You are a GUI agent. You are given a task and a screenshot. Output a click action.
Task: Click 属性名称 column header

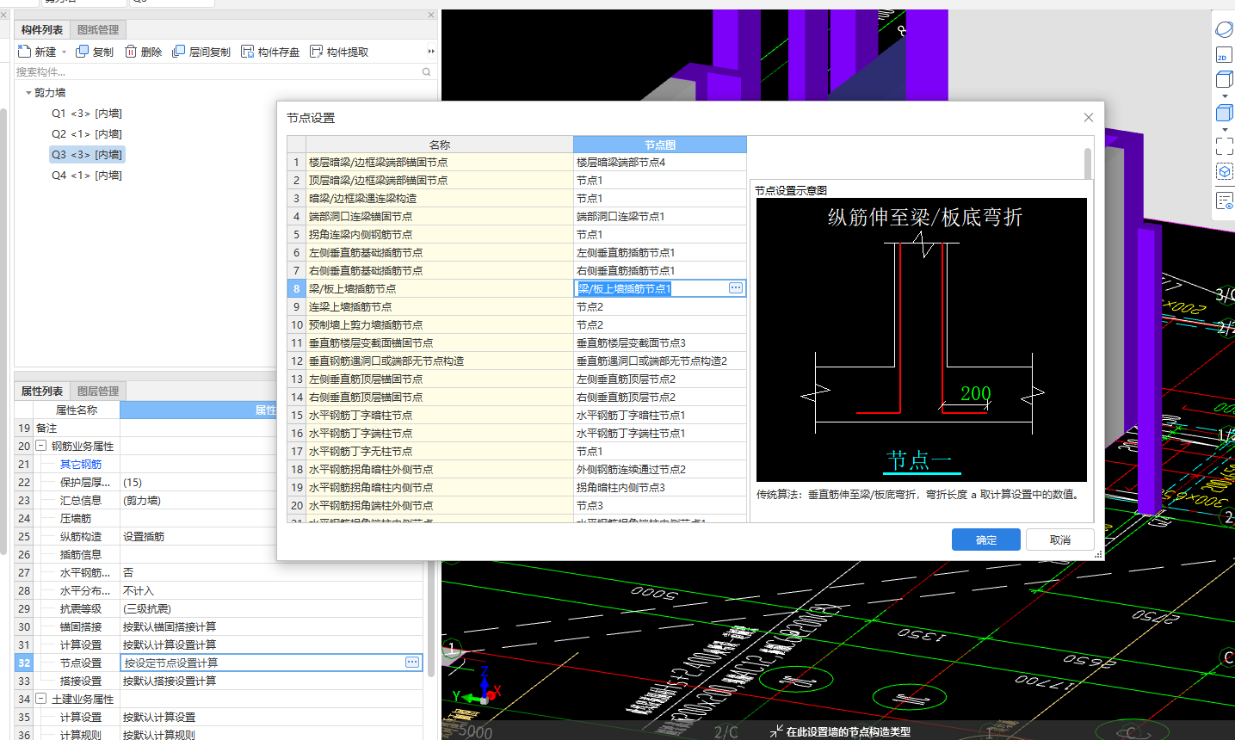77,410
